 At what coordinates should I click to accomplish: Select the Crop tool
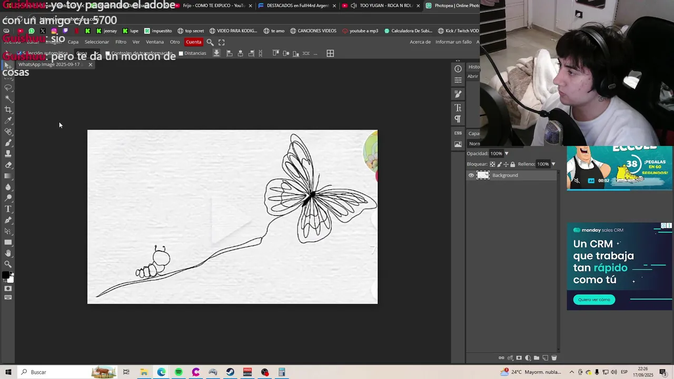point(8,109)
